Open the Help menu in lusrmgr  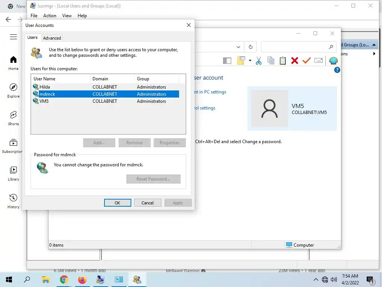(x=82, y=16)
